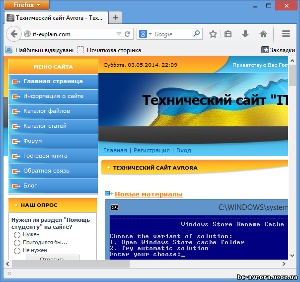
Task: Open the URL history dropdown arrow
Action: pyautogui.click(x=119, y=34)
